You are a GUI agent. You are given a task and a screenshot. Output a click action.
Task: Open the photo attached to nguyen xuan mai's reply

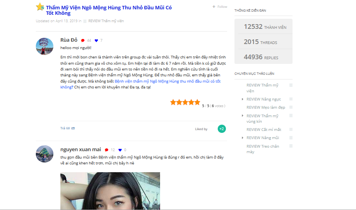[110, 191]
